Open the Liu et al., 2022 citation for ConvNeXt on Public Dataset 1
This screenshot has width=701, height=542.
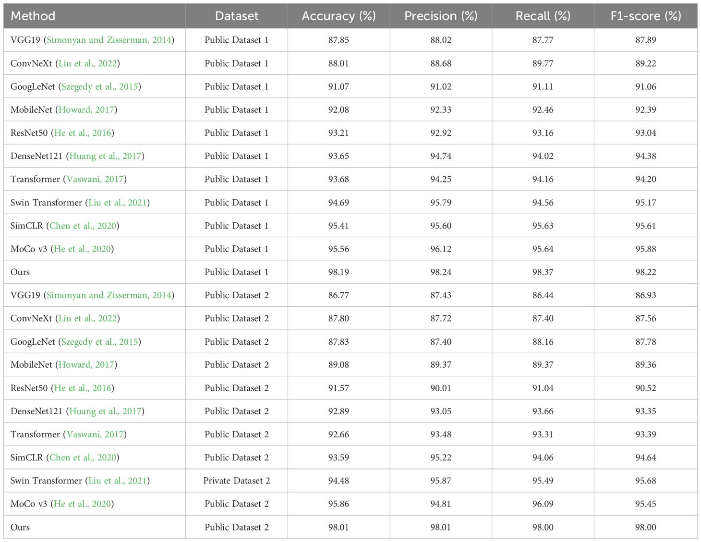point(87,63)
